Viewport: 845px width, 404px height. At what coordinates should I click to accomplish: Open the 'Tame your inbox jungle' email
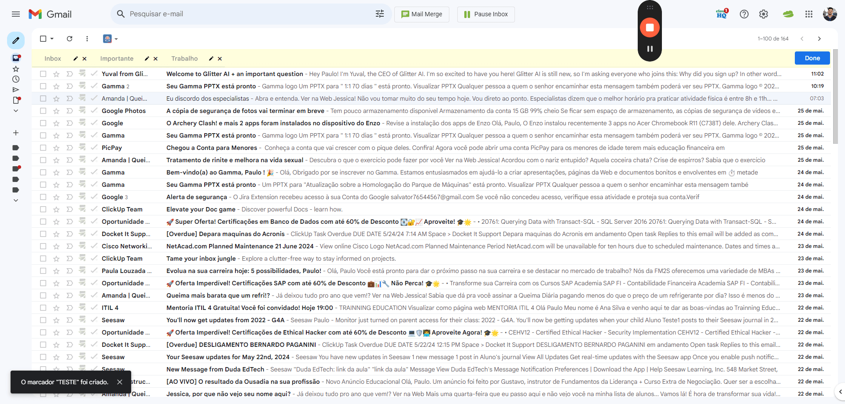coord(431,258)
